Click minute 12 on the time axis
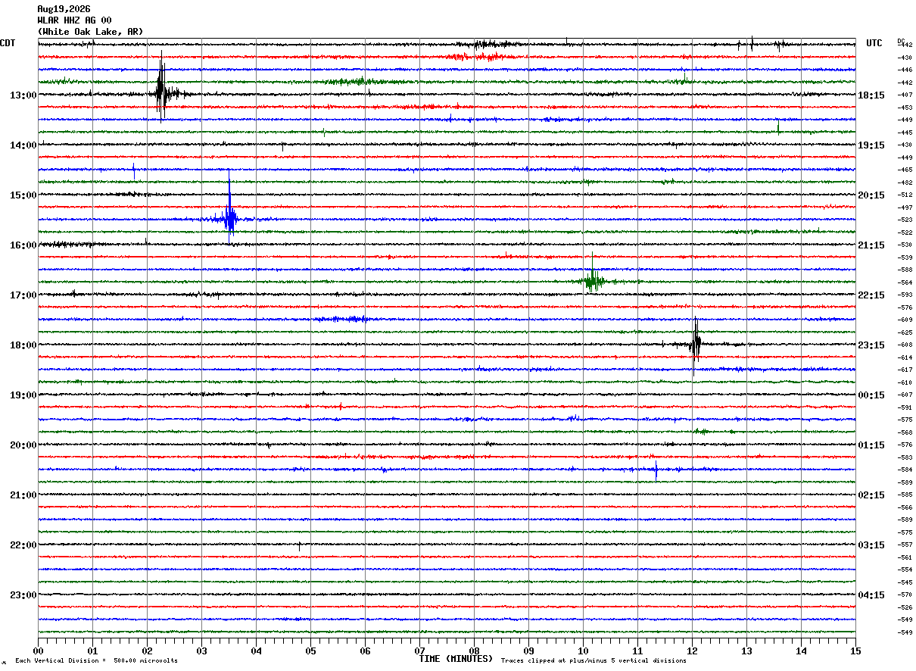The height and width of the screenshot is (671, 916). [692, 651]
